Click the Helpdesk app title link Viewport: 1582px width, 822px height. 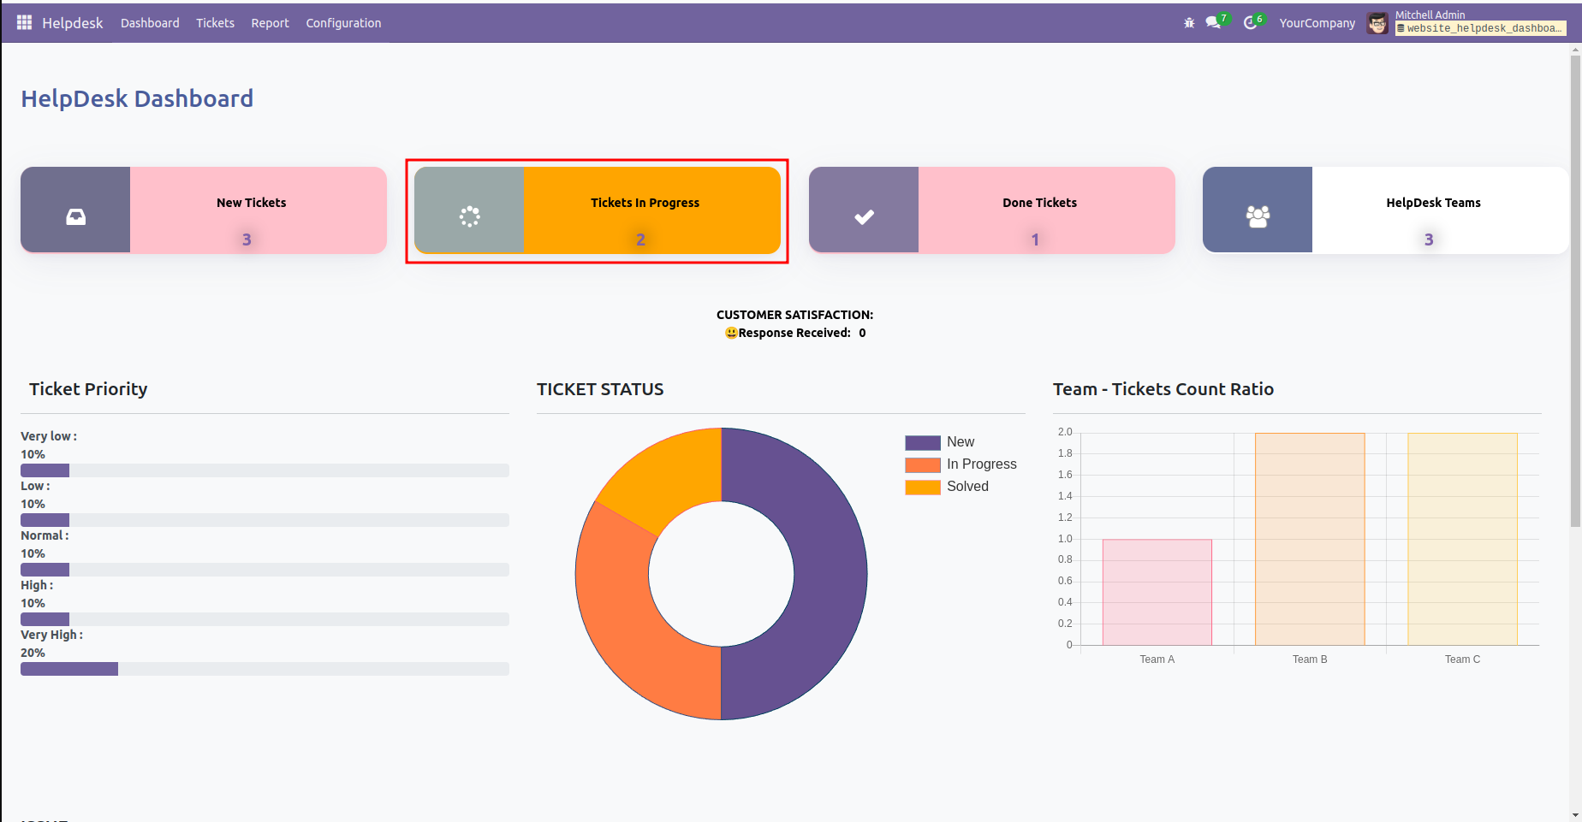(x=72, y=23)
